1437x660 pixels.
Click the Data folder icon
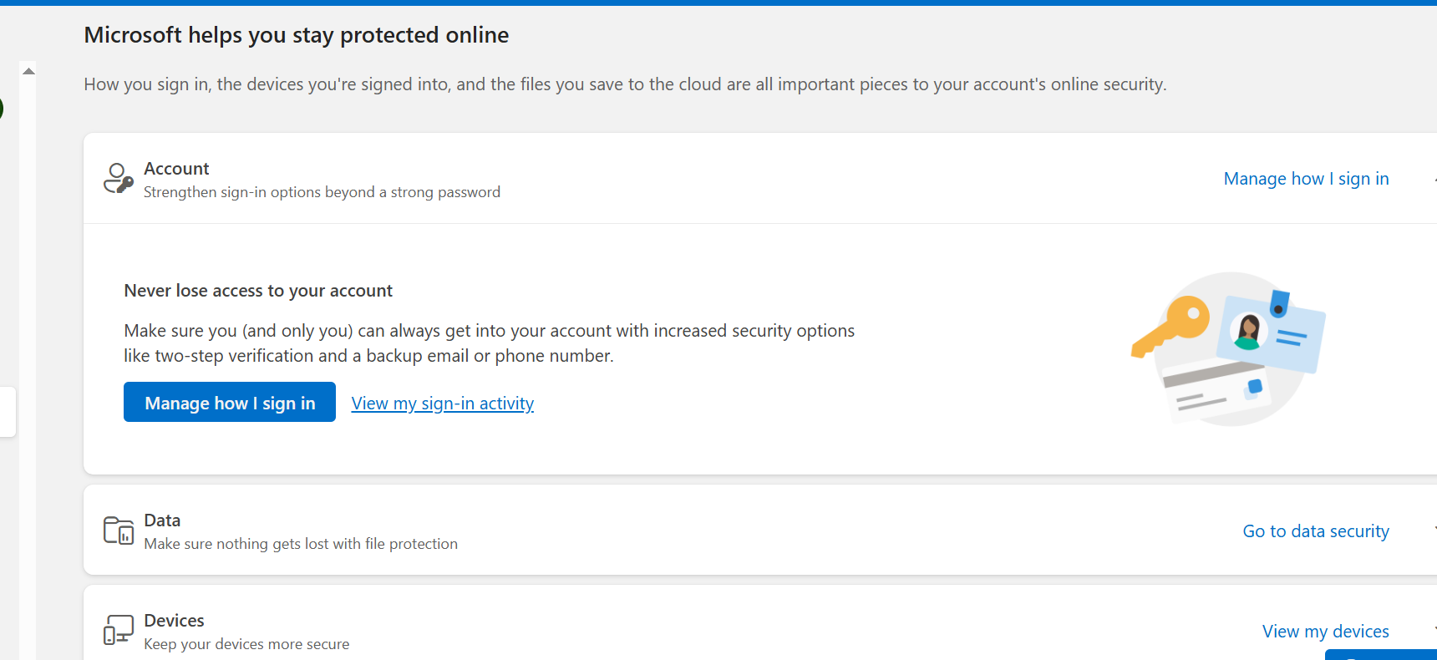[x=119, y=530]
